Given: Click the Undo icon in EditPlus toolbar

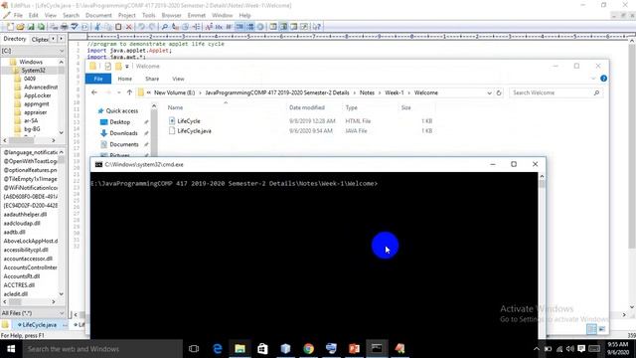Looking at the screenshot, I should pos(141,27).
